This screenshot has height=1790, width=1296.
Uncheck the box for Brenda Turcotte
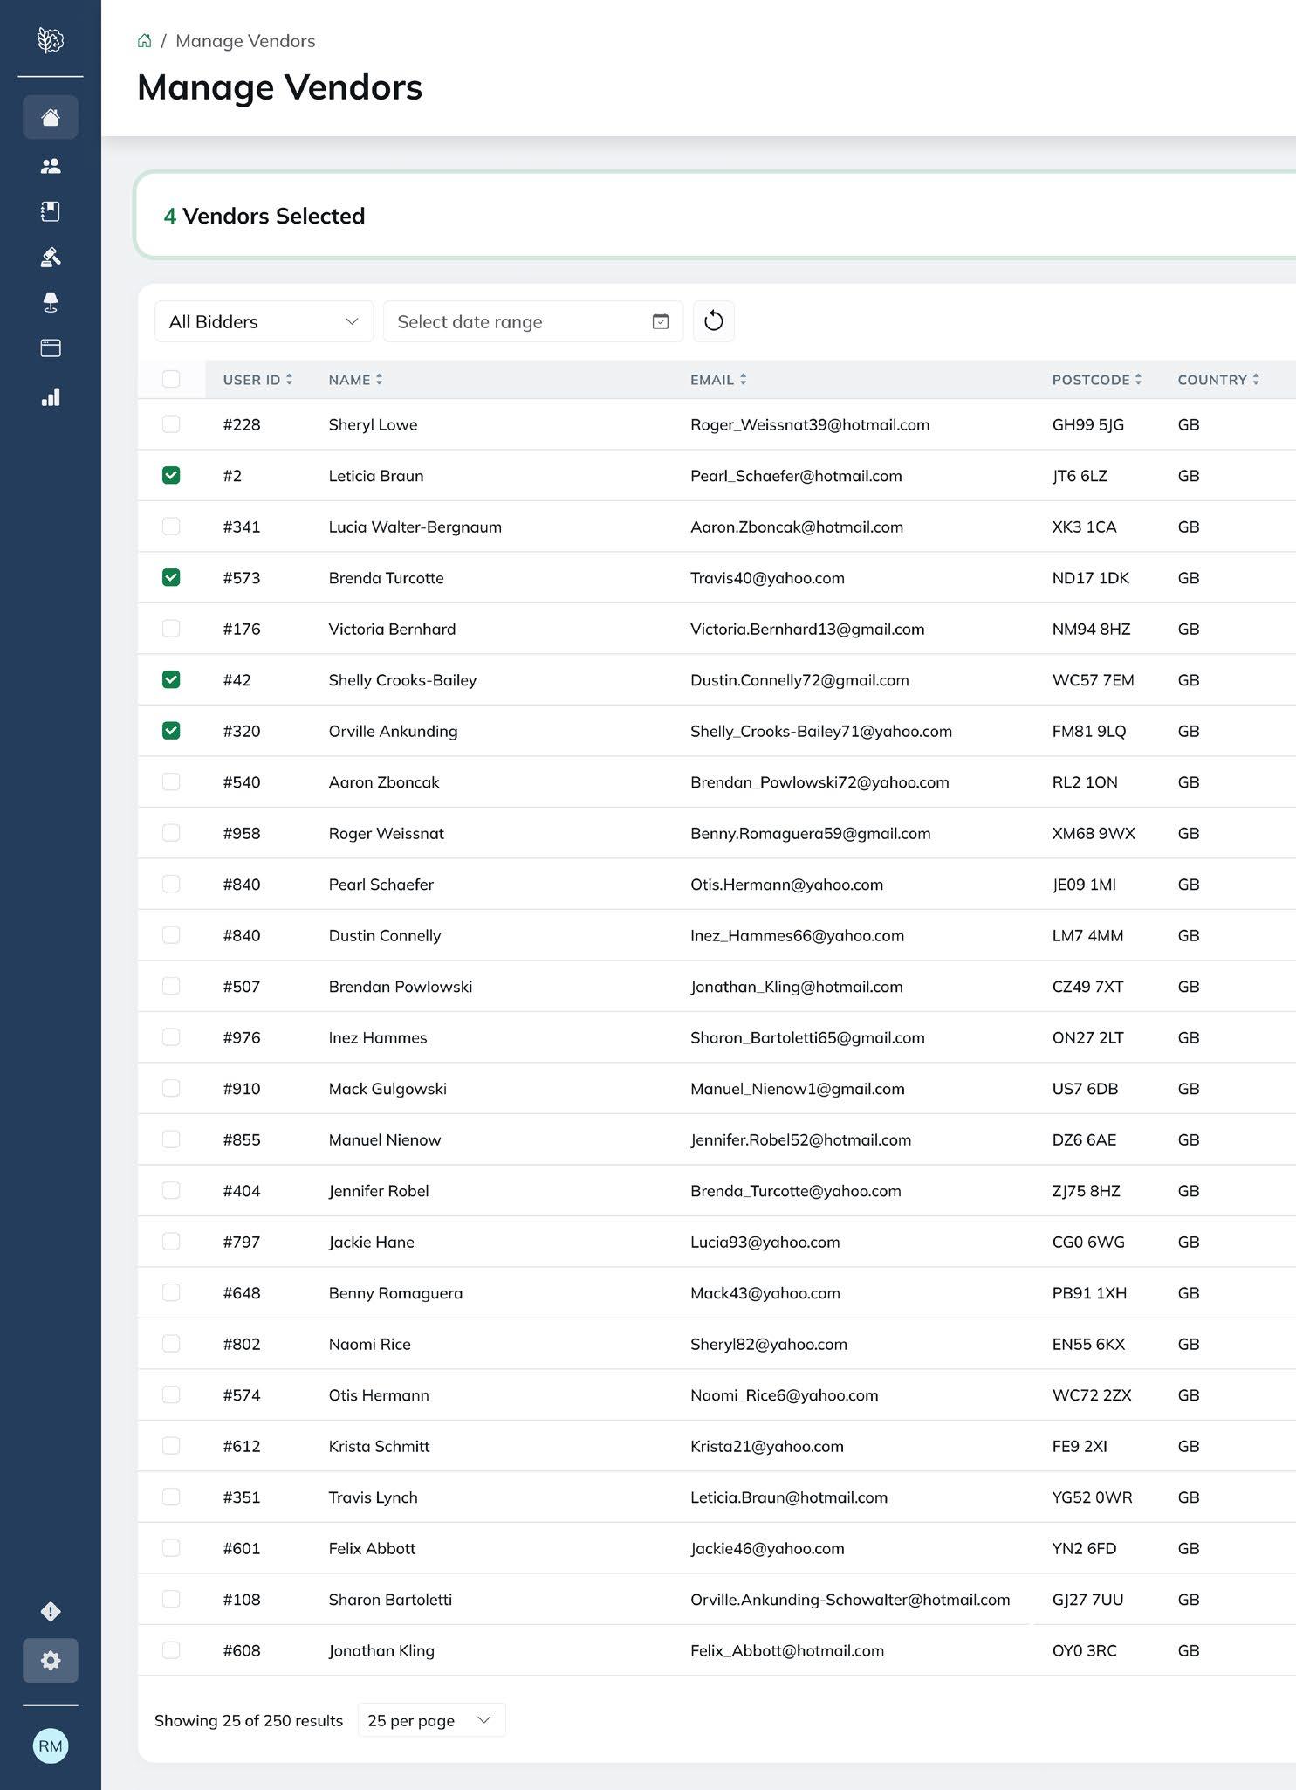tap(171, 577)
